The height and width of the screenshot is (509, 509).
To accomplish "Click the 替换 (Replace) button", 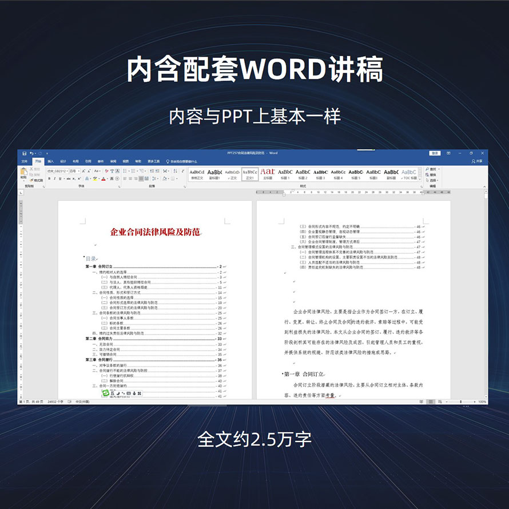I will 431,174.
